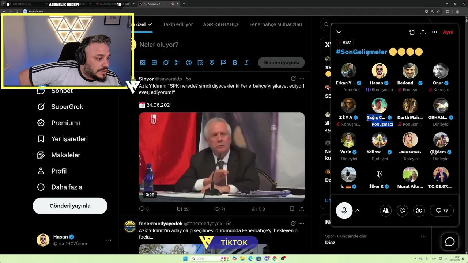
Task: Open account menu dots next to Hasan
Action: point(109,240)
